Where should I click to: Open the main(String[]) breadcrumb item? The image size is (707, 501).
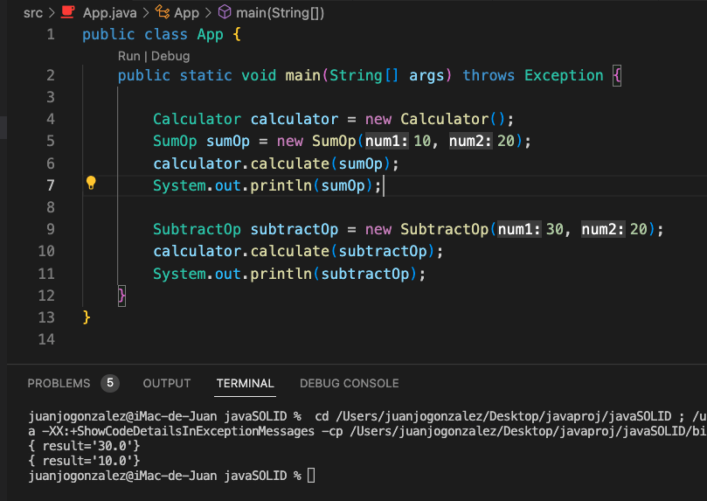point(280,12)
